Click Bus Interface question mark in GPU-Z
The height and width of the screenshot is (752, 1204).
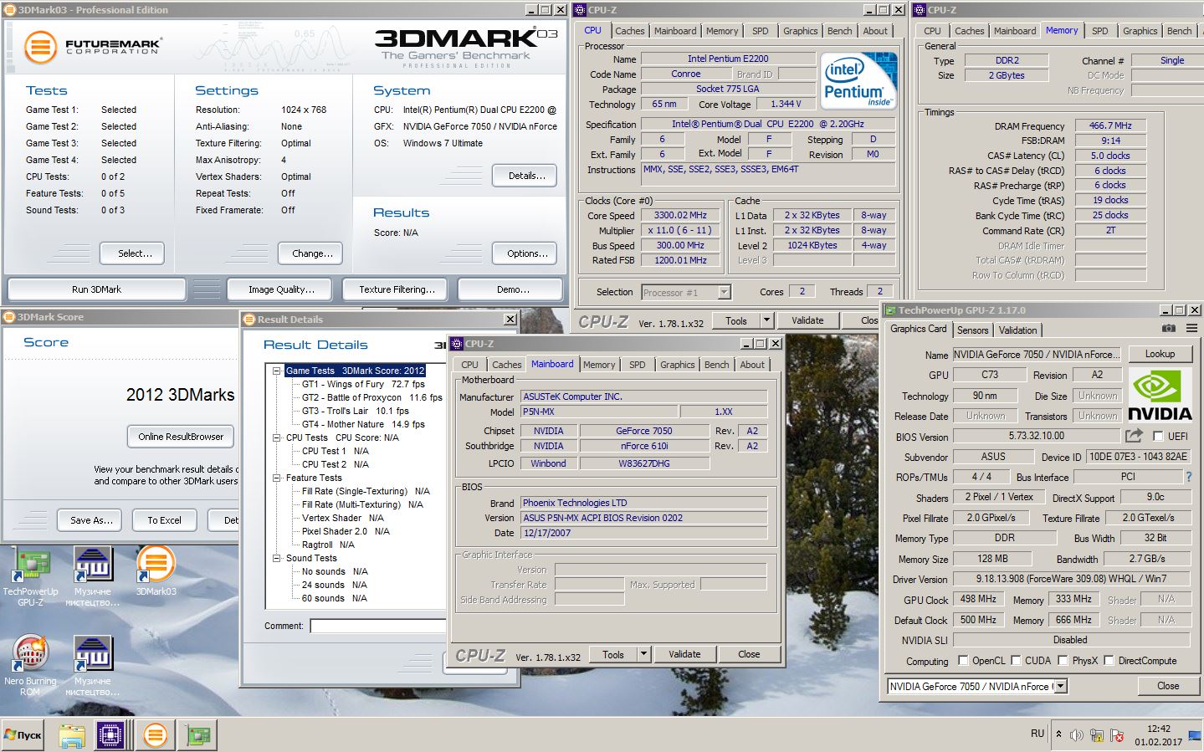[1188, 477]
